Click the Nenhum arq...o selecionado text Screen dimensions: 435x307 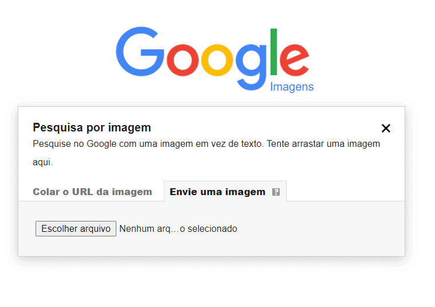point(178,228)
